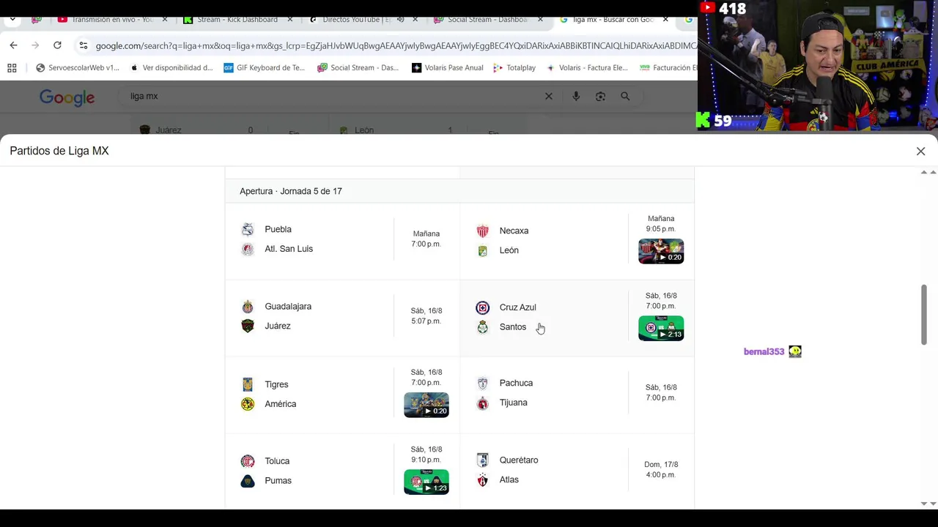Close the Partidos de Liga MX panel
This screenshot has width=938, height=527.
[920, 152]
